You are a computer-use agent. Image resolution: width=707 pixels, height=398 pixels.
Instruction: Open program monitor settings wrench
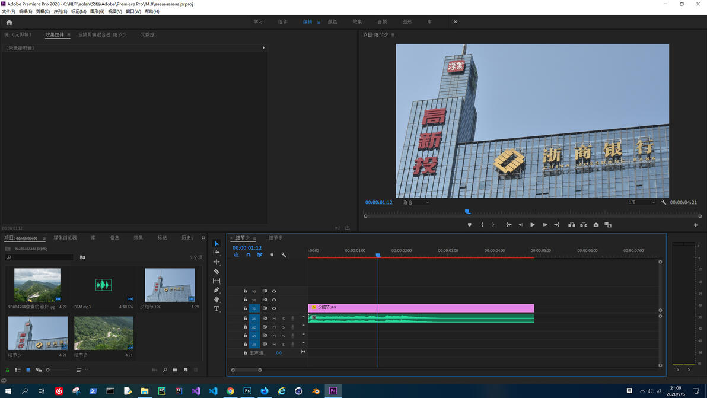[x=664, y=202]
